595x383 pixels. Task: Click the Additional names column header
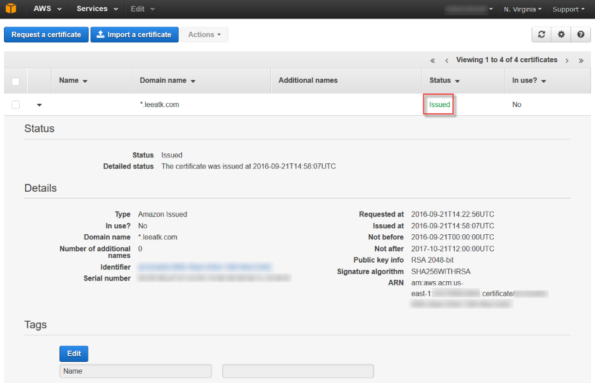pos(307,81)
